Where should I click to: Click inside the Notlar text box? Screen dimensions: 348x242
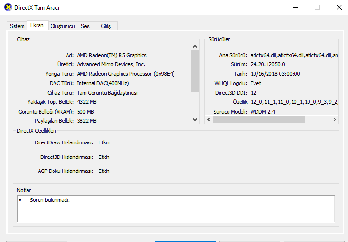176,209
